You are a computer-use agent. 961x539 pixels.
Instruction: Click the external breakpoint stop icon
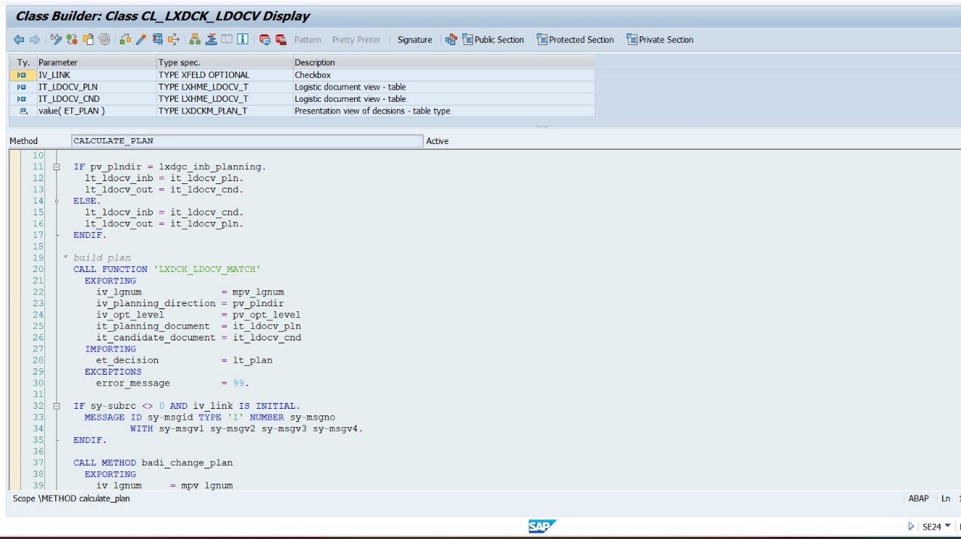(x=281, y=40)
